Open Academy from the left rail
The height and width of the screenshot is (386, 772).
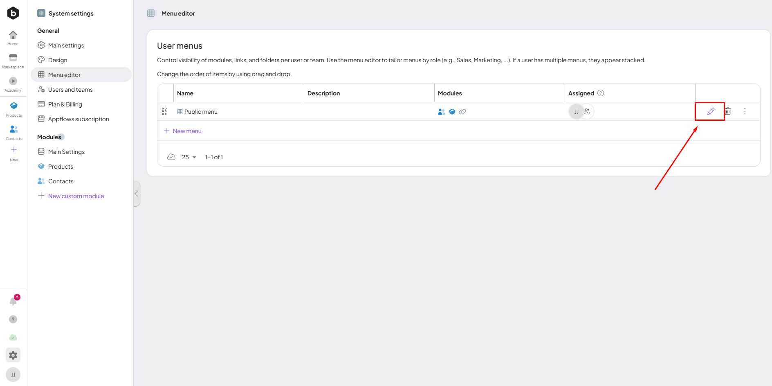click(13, 84)
